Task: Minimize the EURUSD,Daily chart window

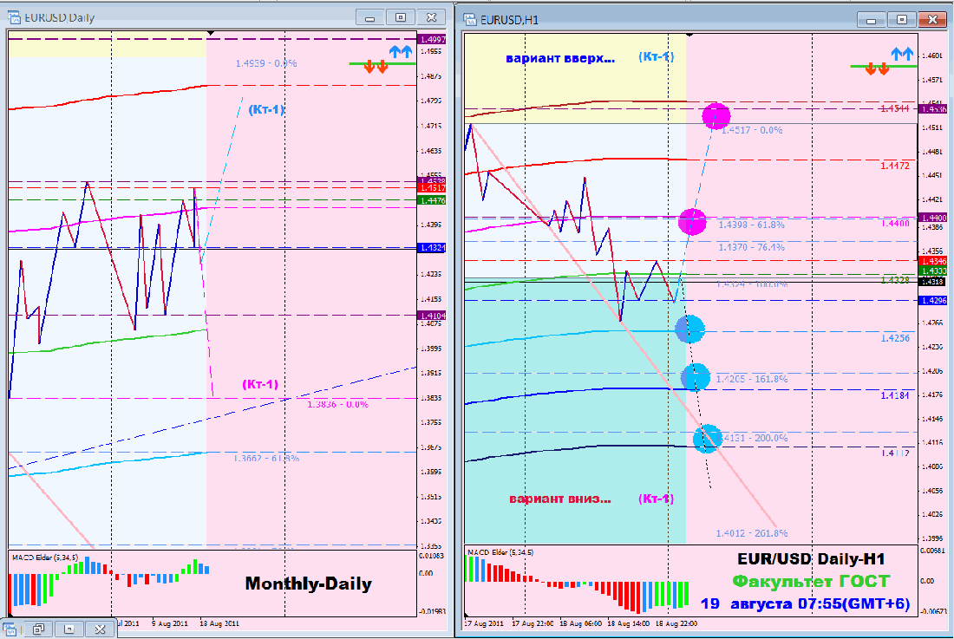Action: click(370, 17)
